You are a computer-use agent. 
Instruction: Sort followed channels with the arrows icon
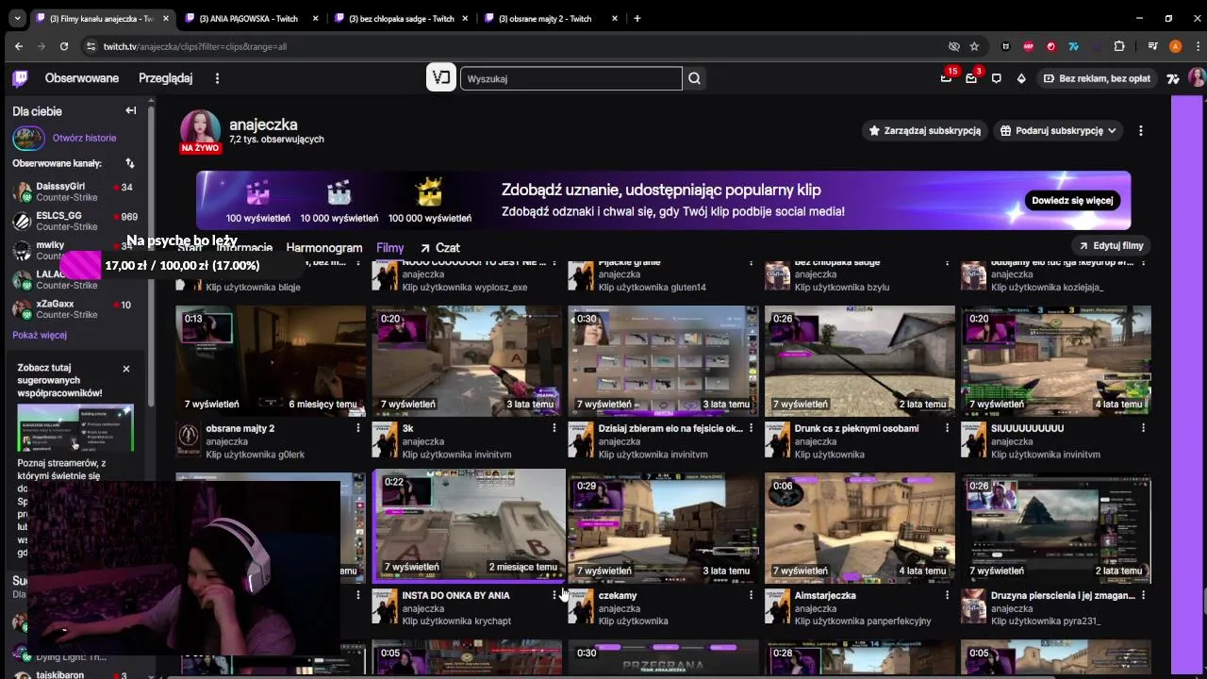coord(130,163)
